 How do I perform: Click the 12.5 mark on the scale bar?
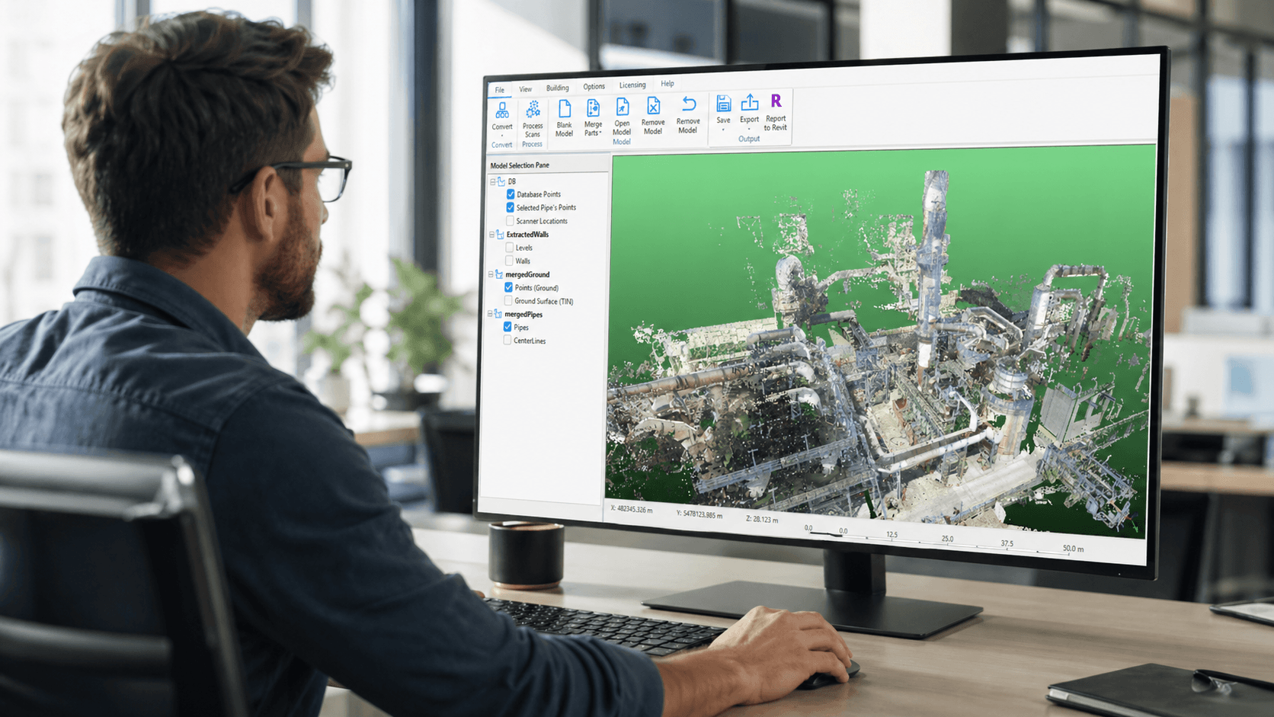[891, 535]
